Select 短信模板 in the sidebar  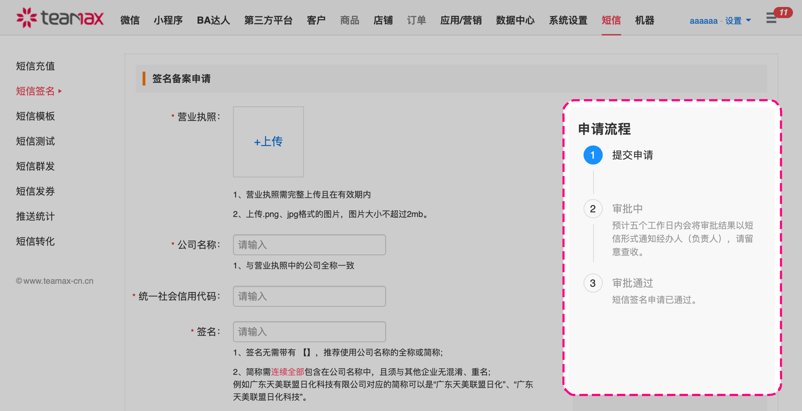coord(35,116)
